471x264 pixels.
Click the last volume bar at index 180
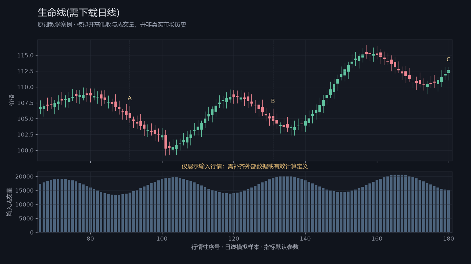click(x=449, y=211)
